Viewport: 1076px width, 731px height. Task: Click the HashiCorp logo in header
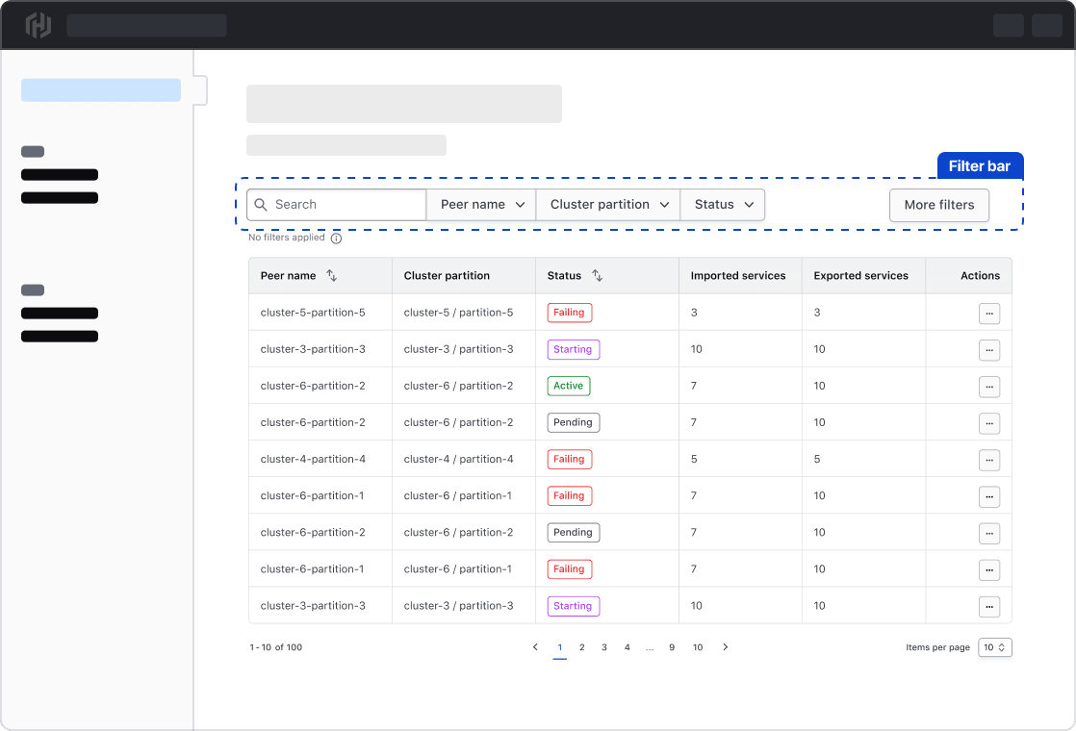click(x=38, y=25)
